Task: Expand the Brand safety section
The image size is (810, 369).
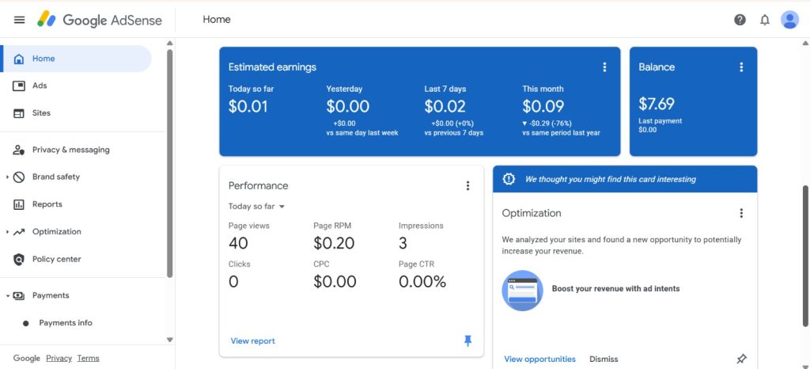Action: [8, 177]
